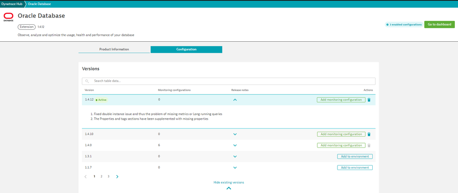Select the Configuration tab
Image resolution: width=458 pixels, height=193 pixels.
click(x=186, y=49)
